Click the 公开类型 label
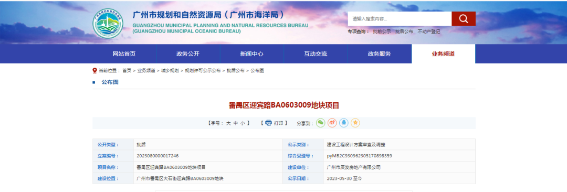The height and width of the screenshot is (192, 567). [x=108, y=145]
